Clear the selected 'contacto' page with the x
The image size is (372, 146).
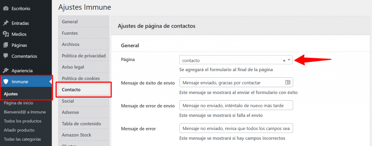tap(284, 61)
